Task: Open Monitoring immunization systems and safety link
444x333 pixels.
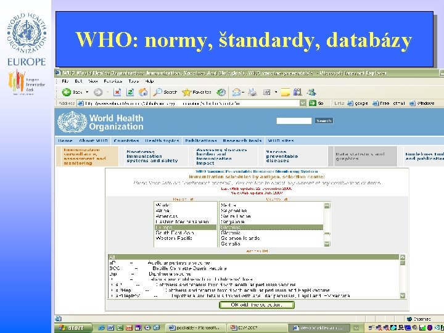Action: (152, 156)
